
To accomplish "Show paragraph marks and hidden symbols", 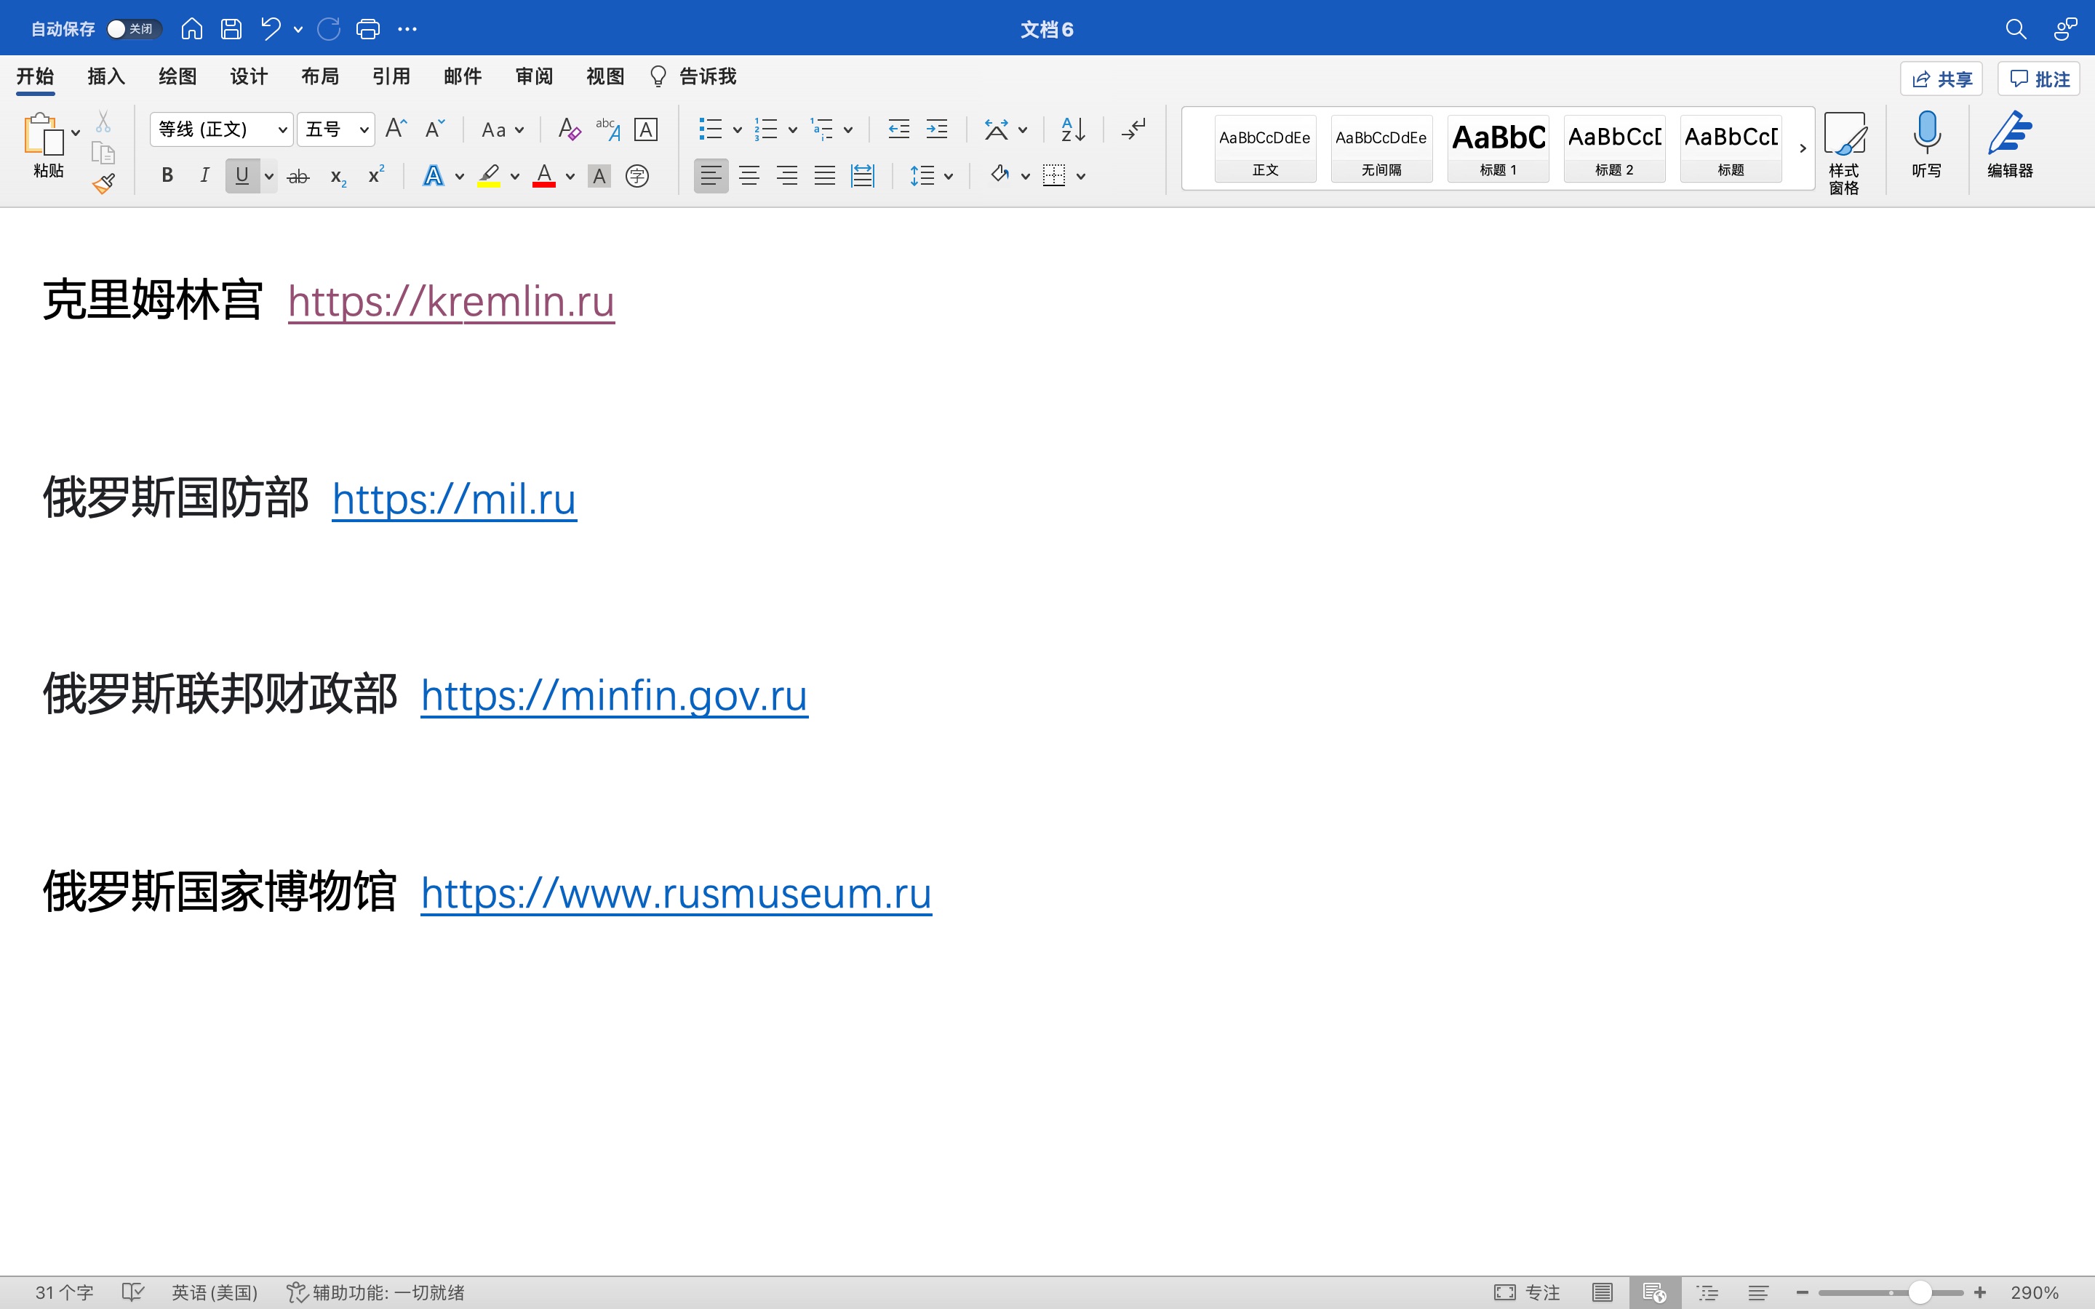I will point(1133,129).
